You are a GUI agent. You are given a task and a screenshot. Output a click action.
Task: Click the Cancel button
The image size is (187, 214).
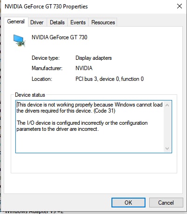(x=166, y=203)
